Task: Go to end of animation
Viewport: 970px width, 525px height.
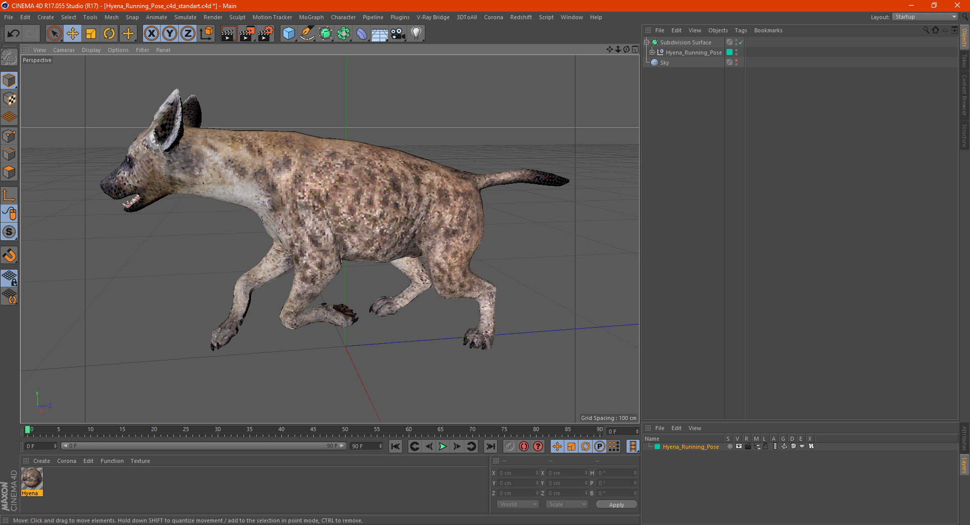Action: tap(490, 446)
